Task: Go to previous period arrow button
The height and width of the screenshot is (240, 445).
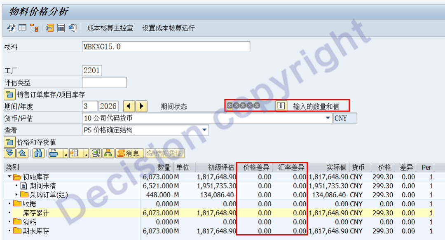Action: pos(129,106)
